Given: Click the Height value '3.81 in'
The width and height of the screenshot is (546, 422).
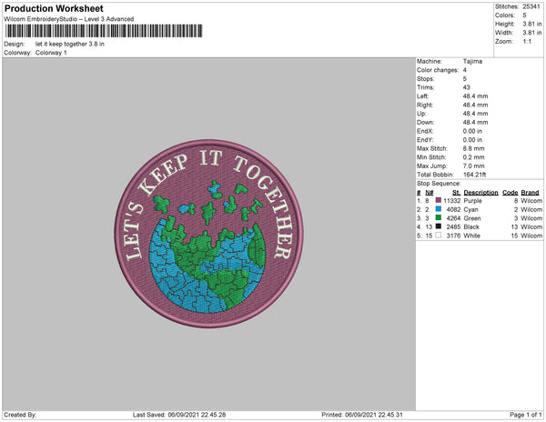Looking at the screenshot, I should pyautogui.click(x=531, y=24).
